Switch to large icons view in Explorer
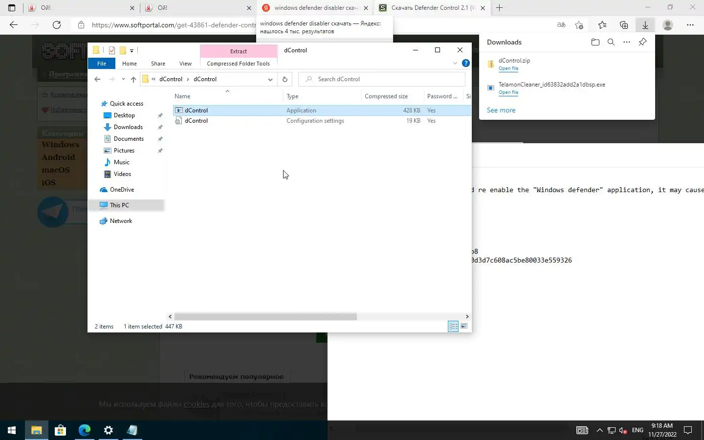The width and height of the screenshot is (704, 440). point(464,326)
